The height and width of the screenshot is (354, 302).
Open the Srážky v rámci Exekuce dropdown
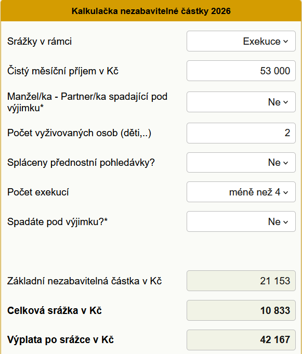coord(241,41)
